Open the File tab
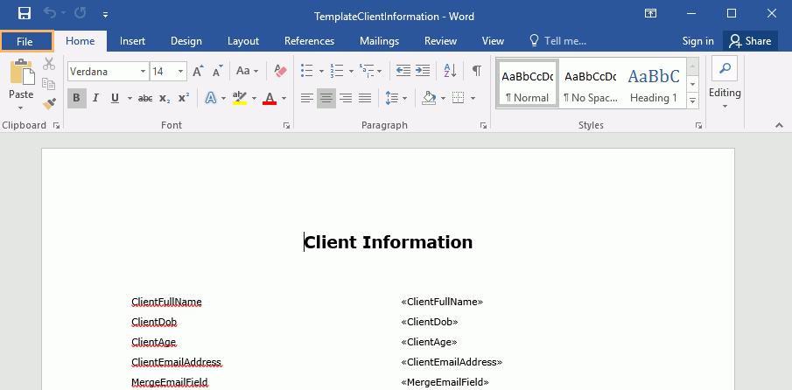This screenshot has width=792, height=390. (25, 41)
